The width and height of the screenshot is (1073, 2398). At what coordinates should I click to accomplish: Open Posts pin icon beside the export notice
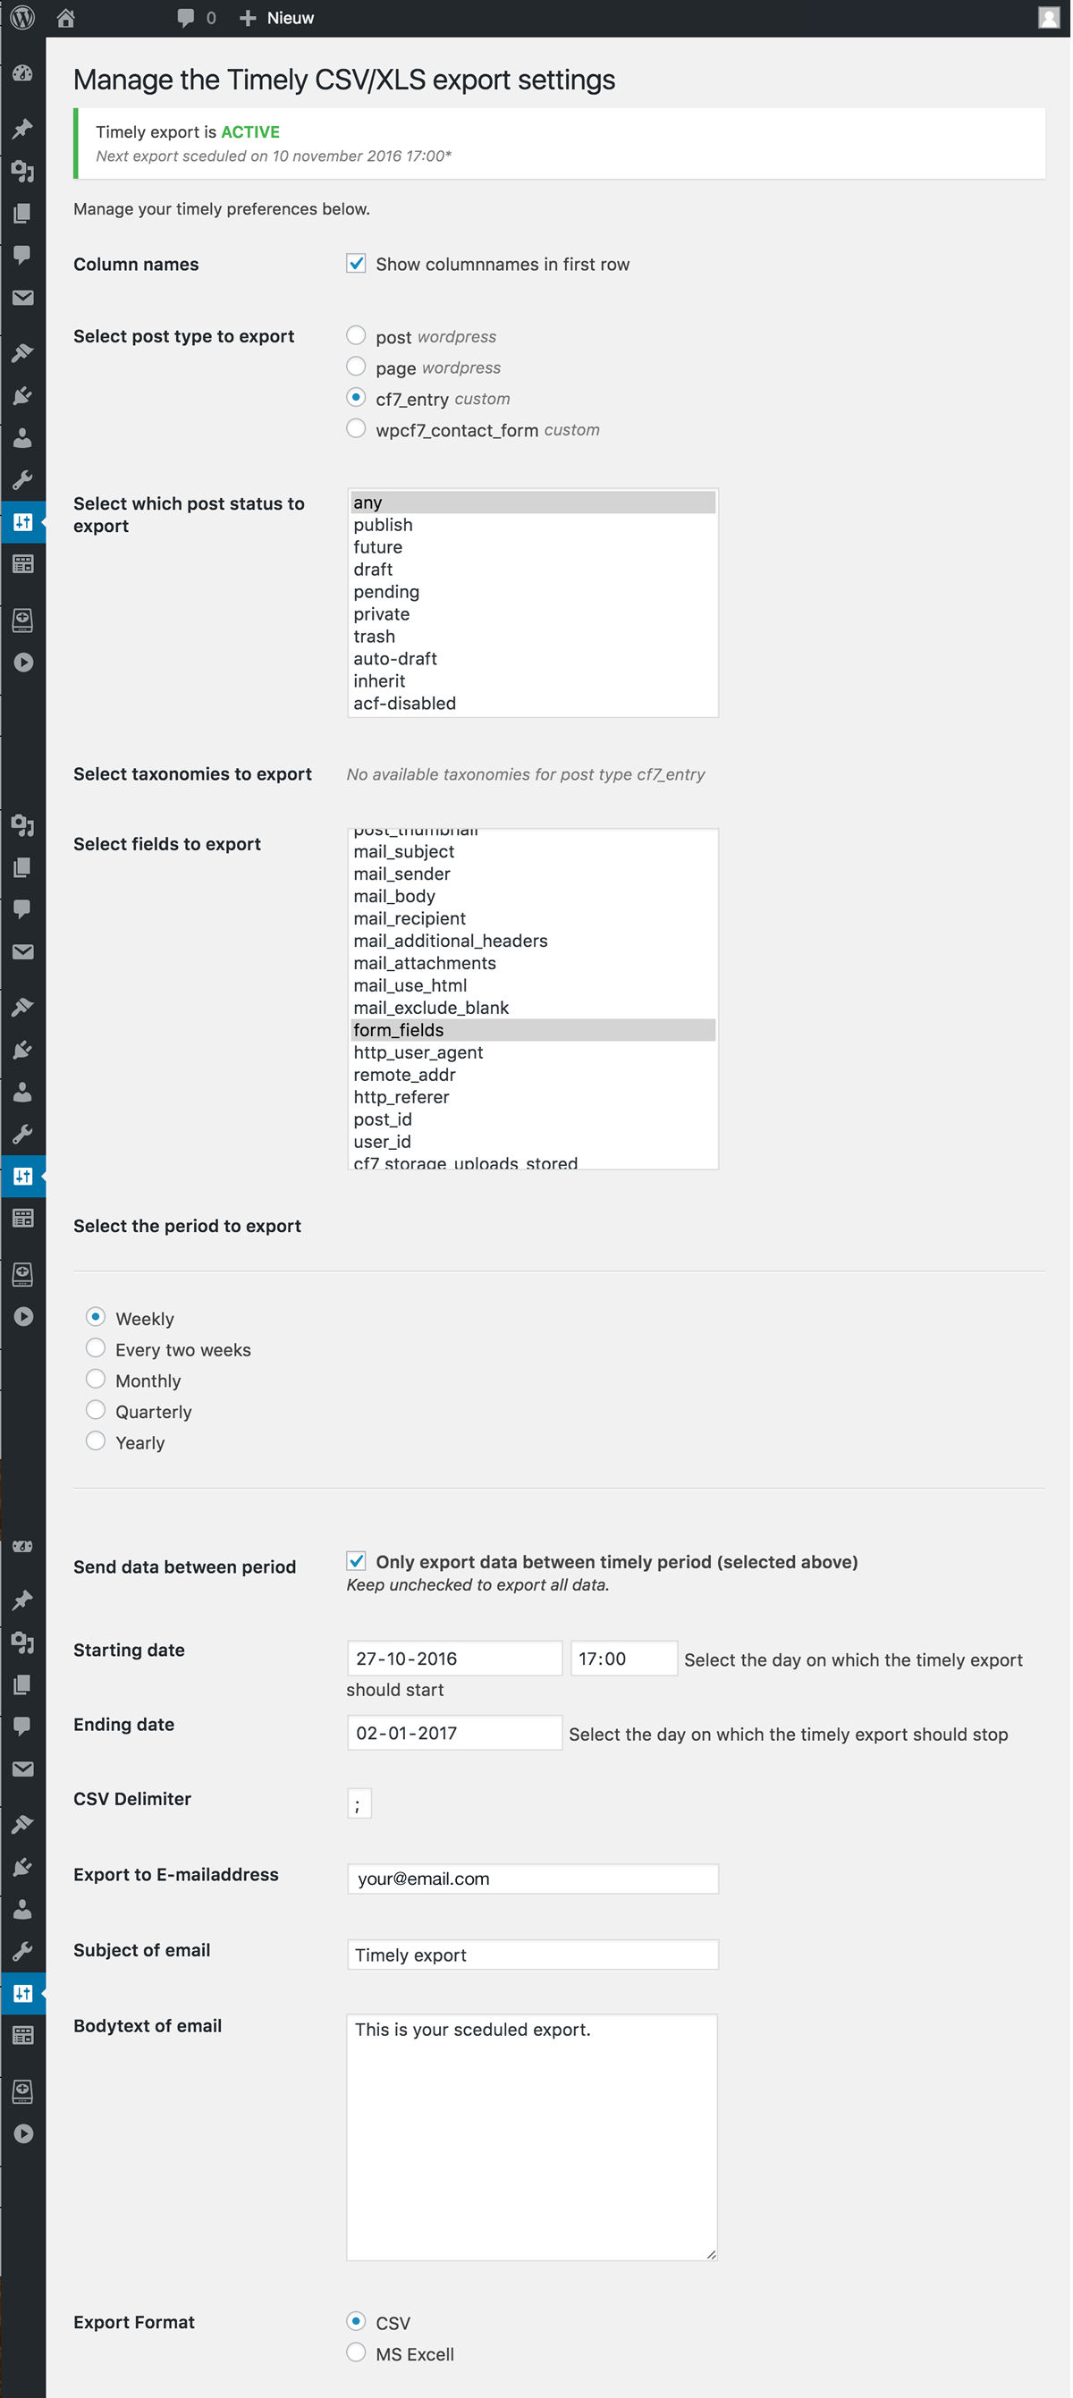[x=22, y=129]
